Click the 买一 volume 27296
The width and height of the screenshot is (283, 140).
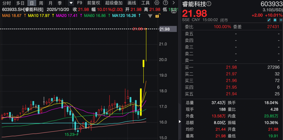273,68
